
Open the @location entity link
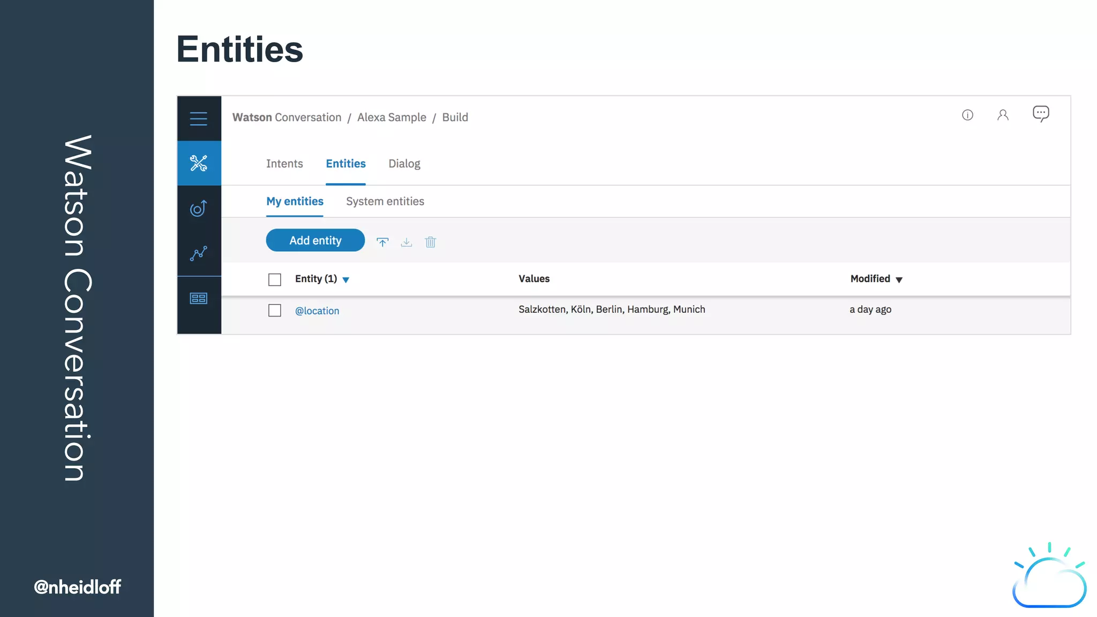317,311
